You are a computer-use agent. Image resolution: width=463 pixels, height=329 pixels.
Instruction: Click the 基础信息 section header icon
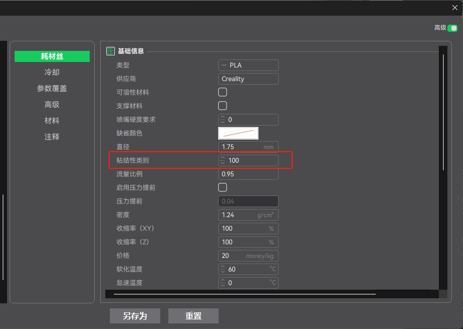[110, 51]
